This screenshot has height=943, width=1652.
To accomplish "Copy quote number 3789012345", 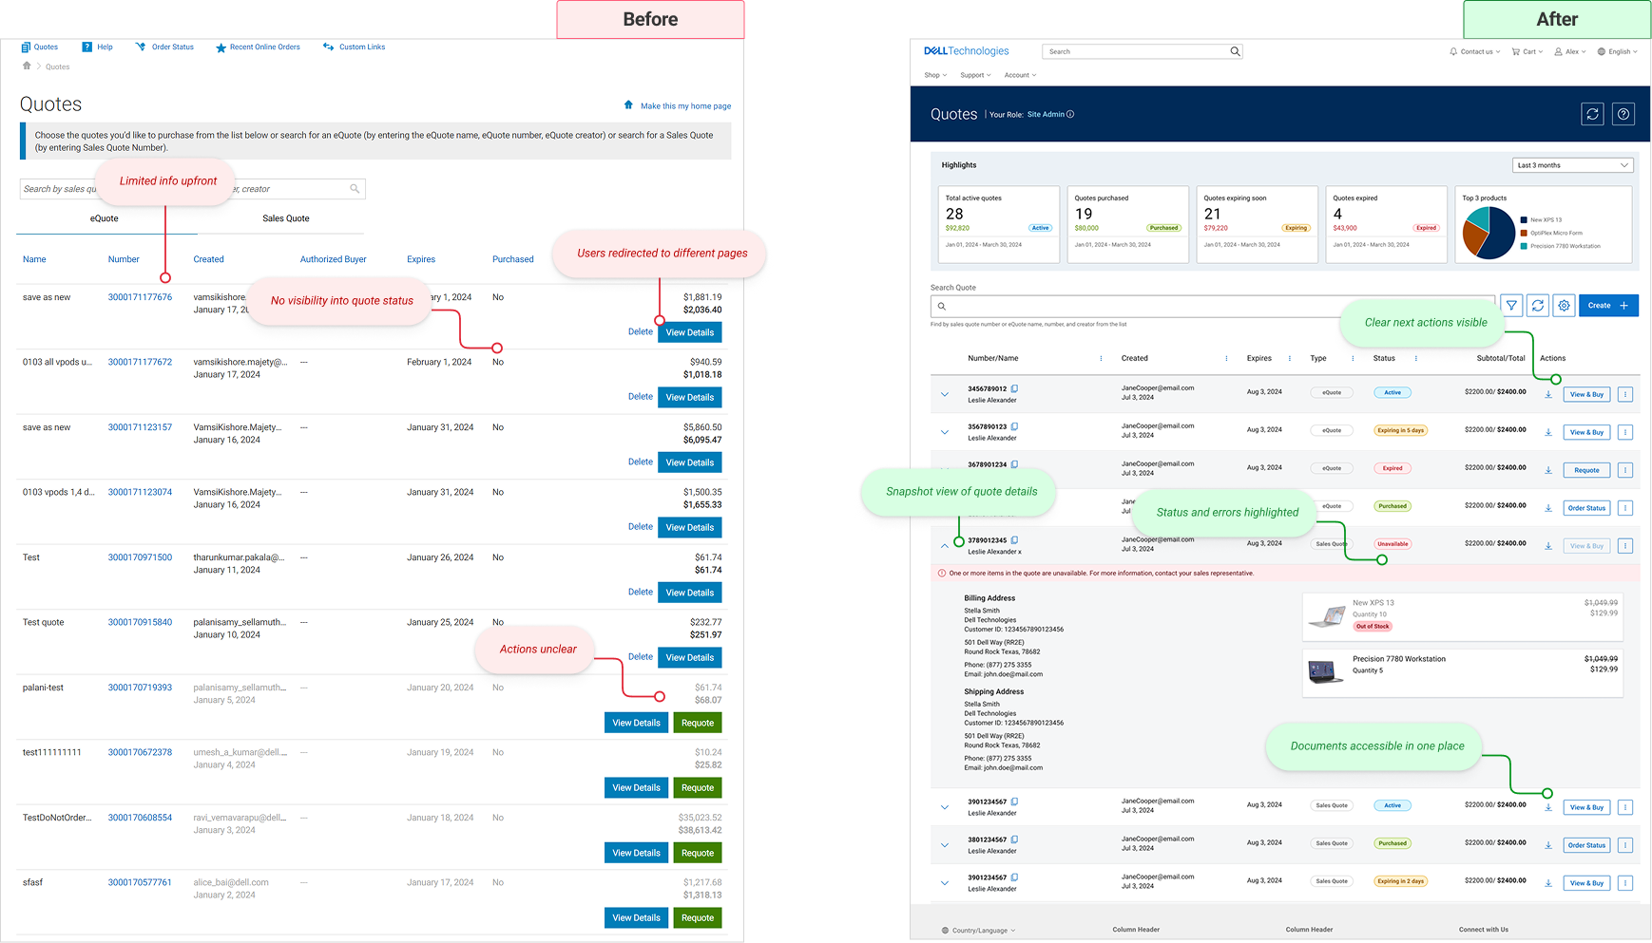I will pyautogui.click(x=1014, y=540).
